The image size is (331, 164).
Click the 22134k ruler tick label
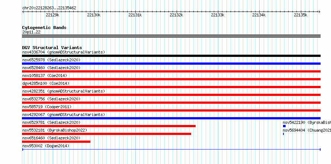259,15
